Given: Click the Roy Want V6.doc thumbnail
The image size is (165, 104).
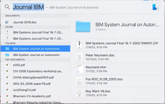Looking at the screenshot, I should [79, 93].
